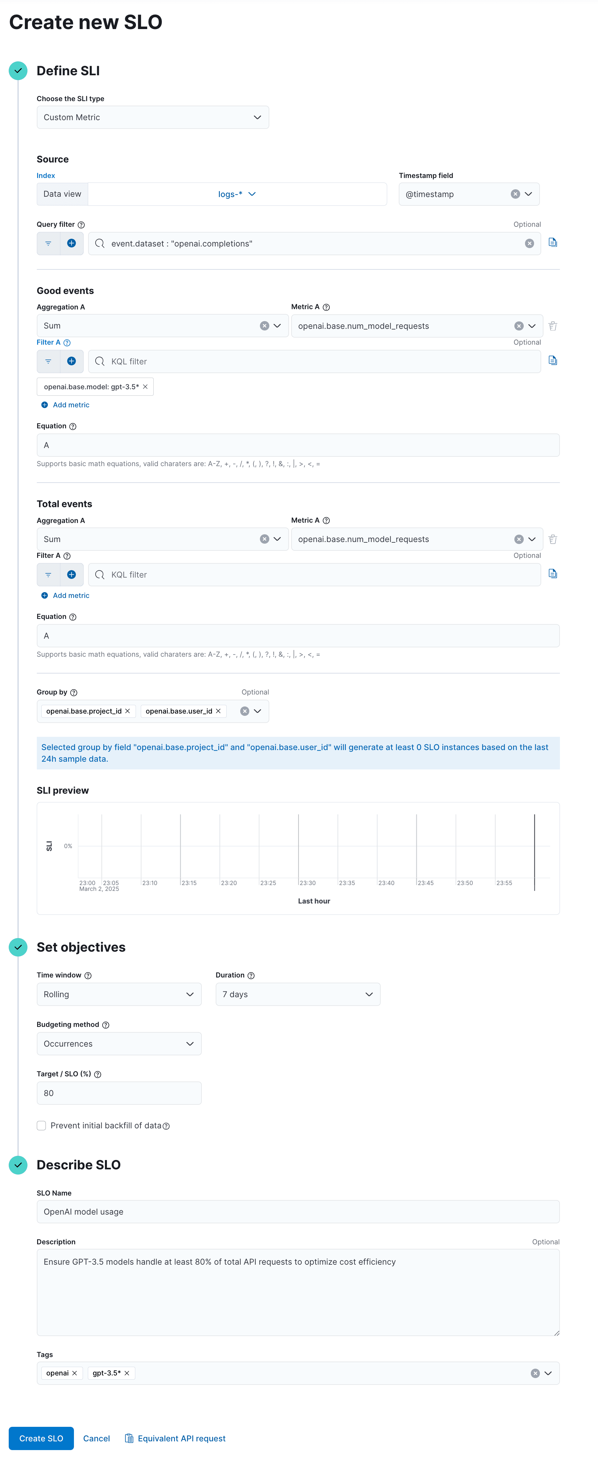Click inside the Target / SLO percentage field
The height and width of the screenshot is (1463, 598).
pyautogui.click(x=119, y=1093)
